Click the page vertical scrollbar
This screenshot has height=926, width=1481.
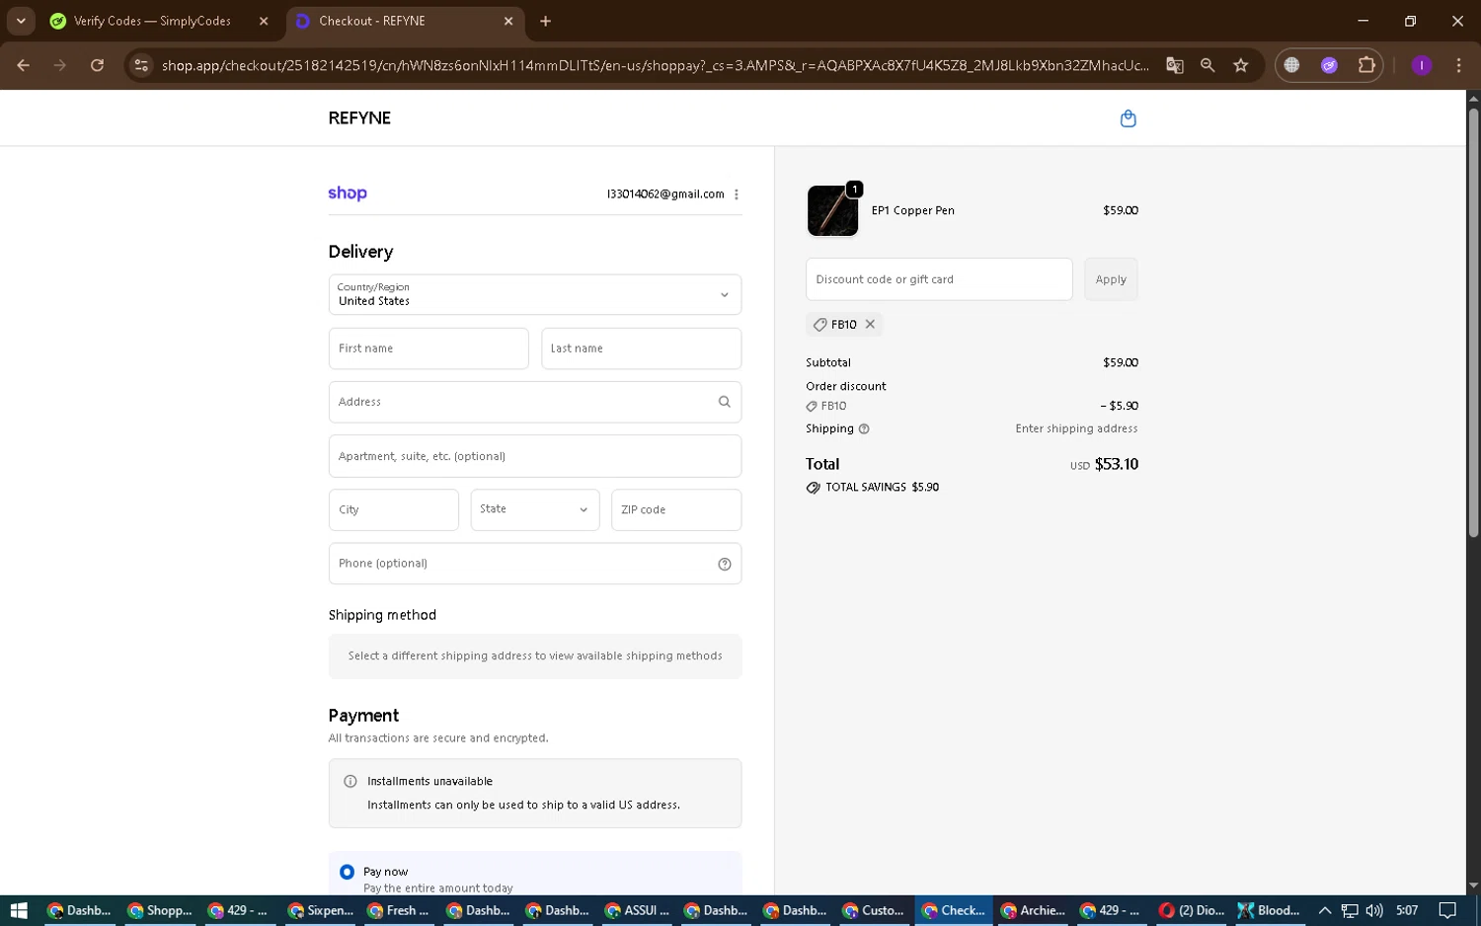1473,321
